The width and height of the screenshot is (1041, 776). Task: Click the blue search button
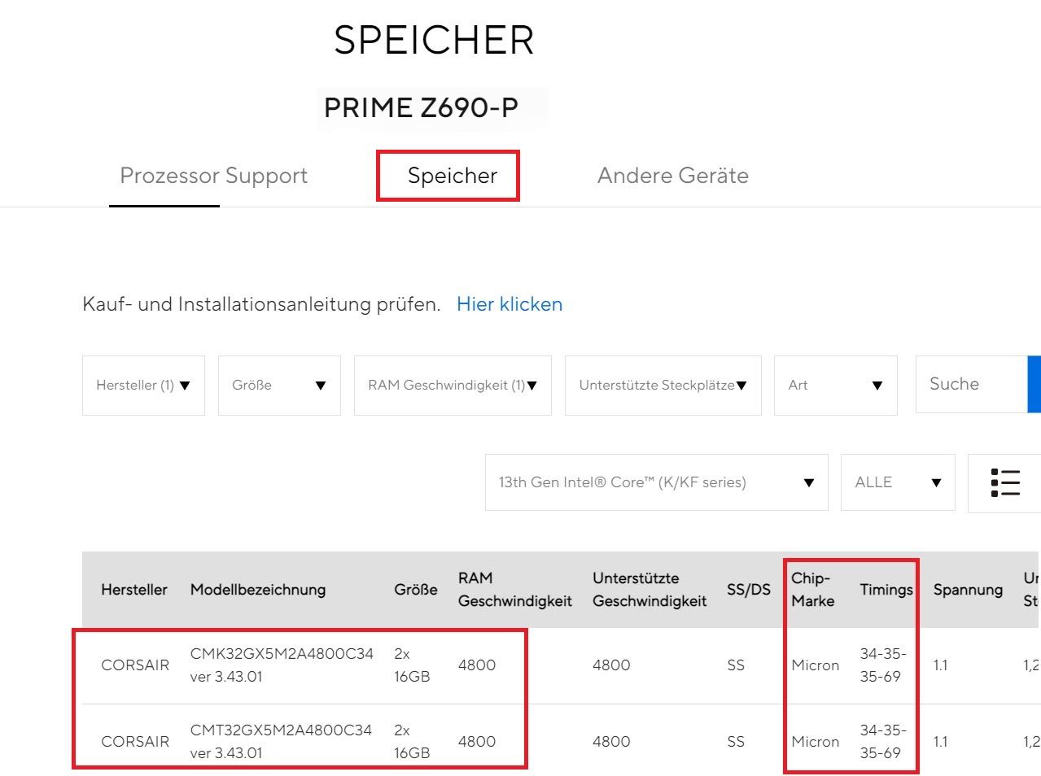pyautogui.click(x=1034, y=384)
